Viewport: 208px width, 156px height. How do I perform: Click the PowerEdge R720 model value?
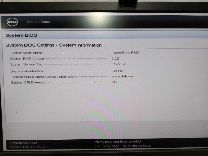125,53
